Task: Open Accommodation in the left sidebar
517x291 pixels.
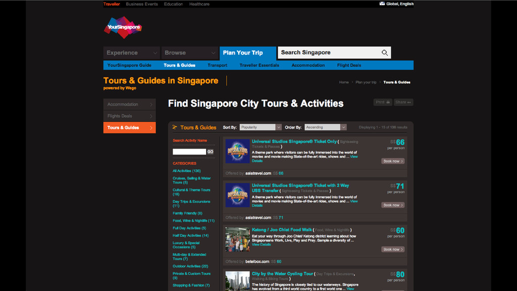Action: click(130, 104)
